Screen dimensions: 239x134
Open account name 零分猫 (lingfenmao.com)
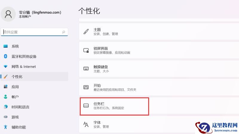tap(40, 12)
